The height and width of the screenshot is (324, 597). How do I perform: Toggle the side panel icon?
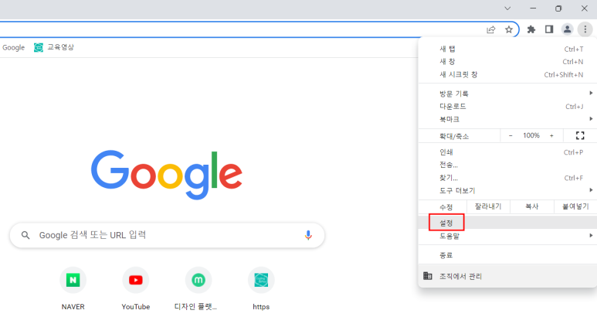549,29
